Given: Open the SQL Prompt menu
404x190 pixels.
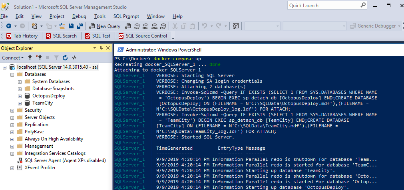Looking at the screenshot, I should pos(126,16).
